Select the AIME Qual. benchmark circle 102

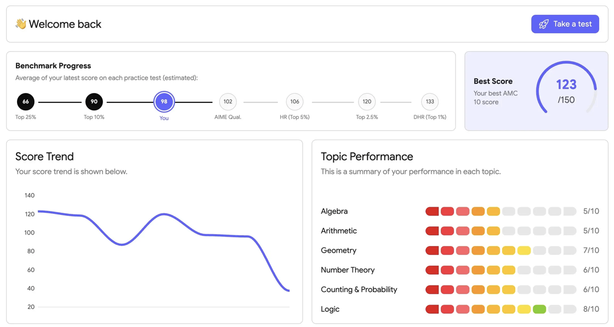pyautogui.click(x=228, y=102)
